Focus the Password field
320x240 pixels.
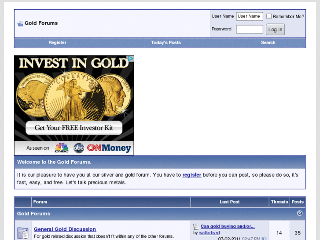coord(250,29)
